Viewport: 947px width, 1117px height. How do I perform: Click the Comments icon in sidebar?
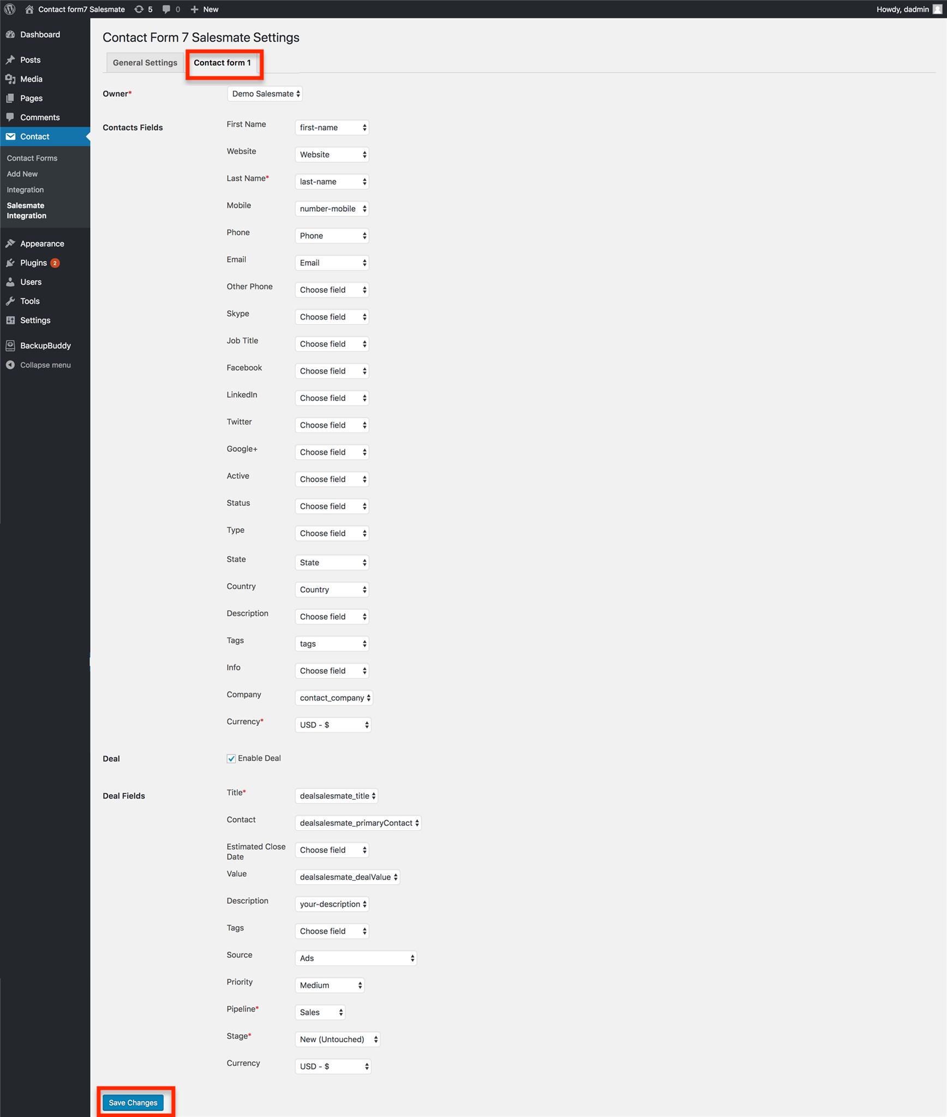tap(10, 117)
